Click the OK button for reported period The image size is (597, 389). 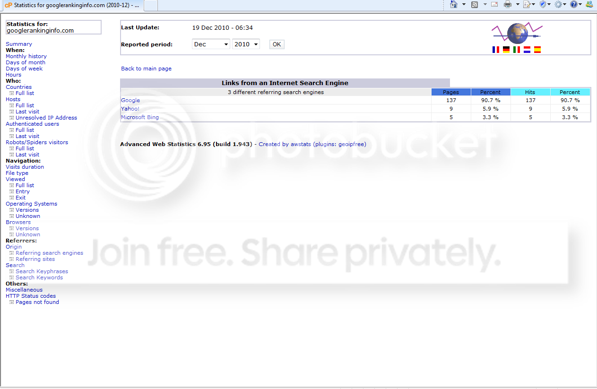pyautogui.click(x=277, y=44)
